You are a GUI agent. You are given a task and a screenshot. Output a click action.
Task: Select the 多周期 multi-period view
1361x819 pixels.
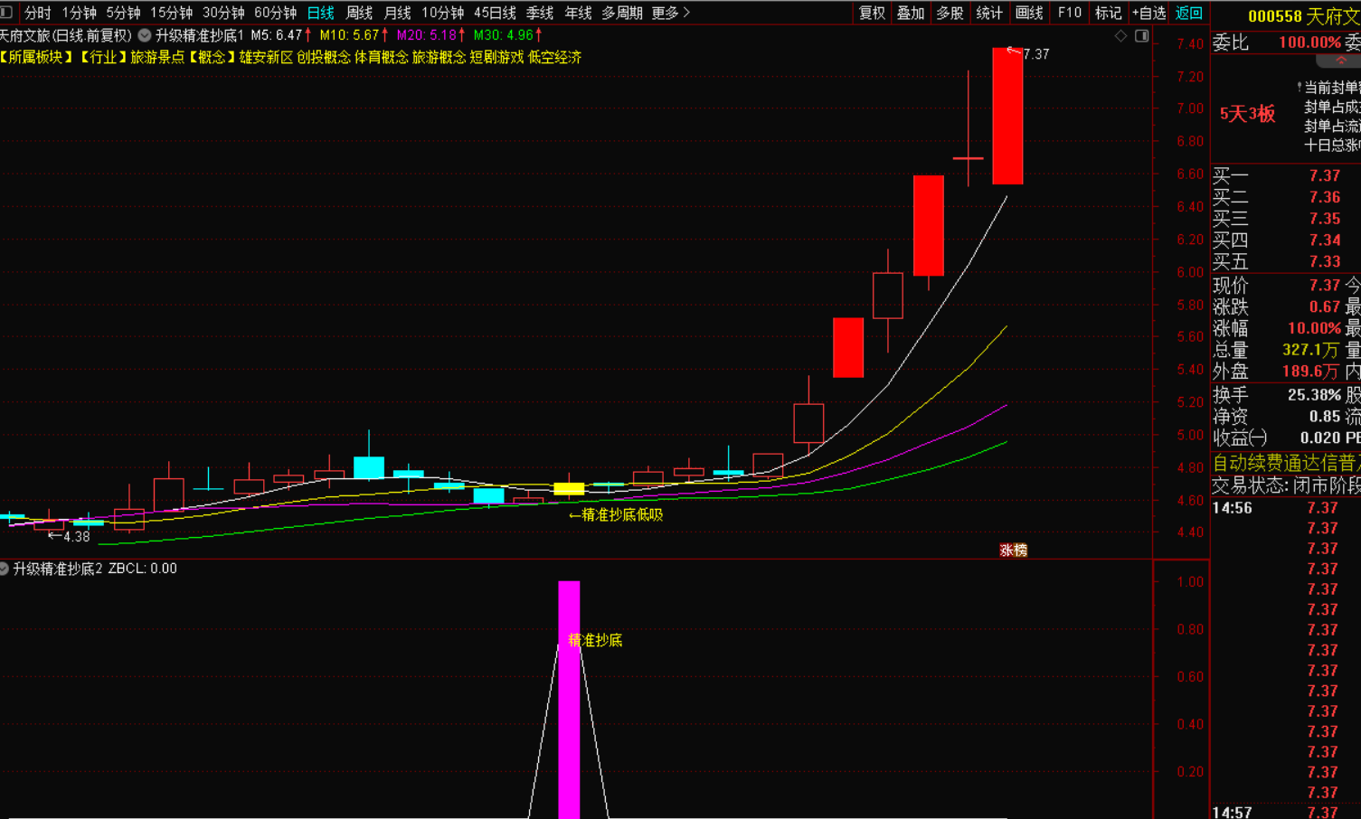622,13
